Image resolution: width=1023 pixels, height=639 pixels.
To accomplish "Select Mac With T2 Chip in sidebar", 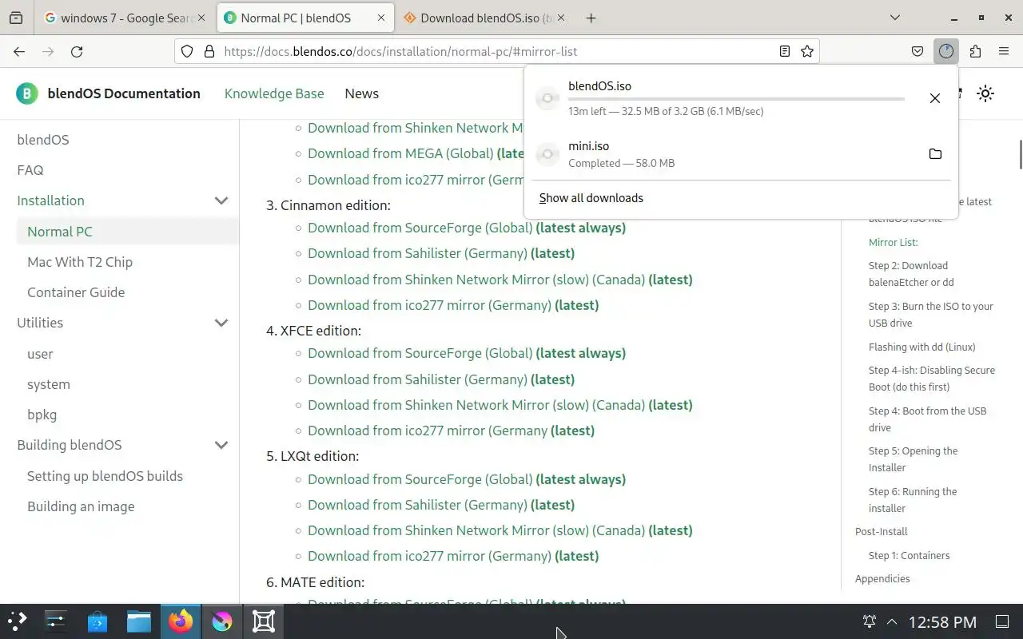I will pyautogui.click(x=80, y=262).
